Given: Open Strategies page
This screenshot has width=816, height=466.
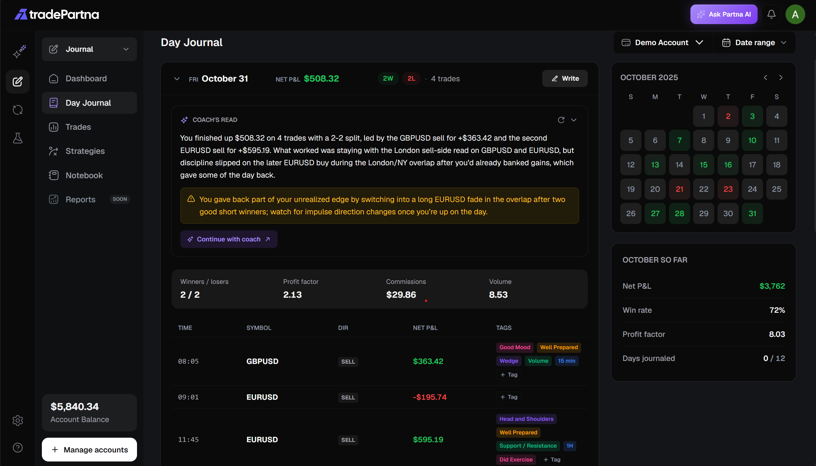Looking at the screenshot, I should (89, 151).
